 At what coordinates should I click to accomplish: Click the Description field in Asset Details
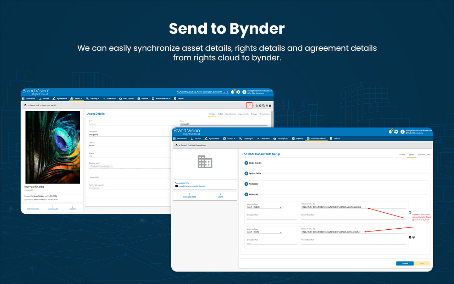coord(130,135)
